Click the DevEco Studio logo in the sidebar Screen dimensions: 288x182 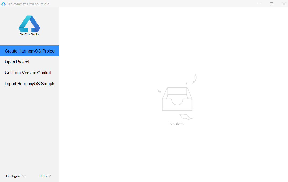29,25
